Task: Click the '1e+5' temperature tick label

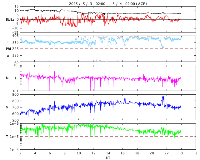Action: point(14,137)
